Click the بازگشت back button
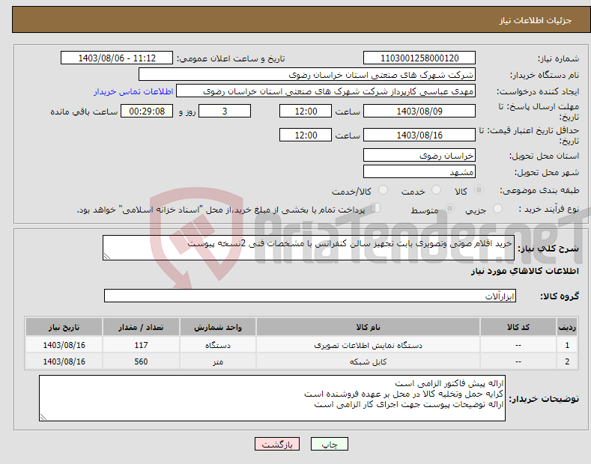Viewport: 591px width, 464px height. click(x=277, y=444)
